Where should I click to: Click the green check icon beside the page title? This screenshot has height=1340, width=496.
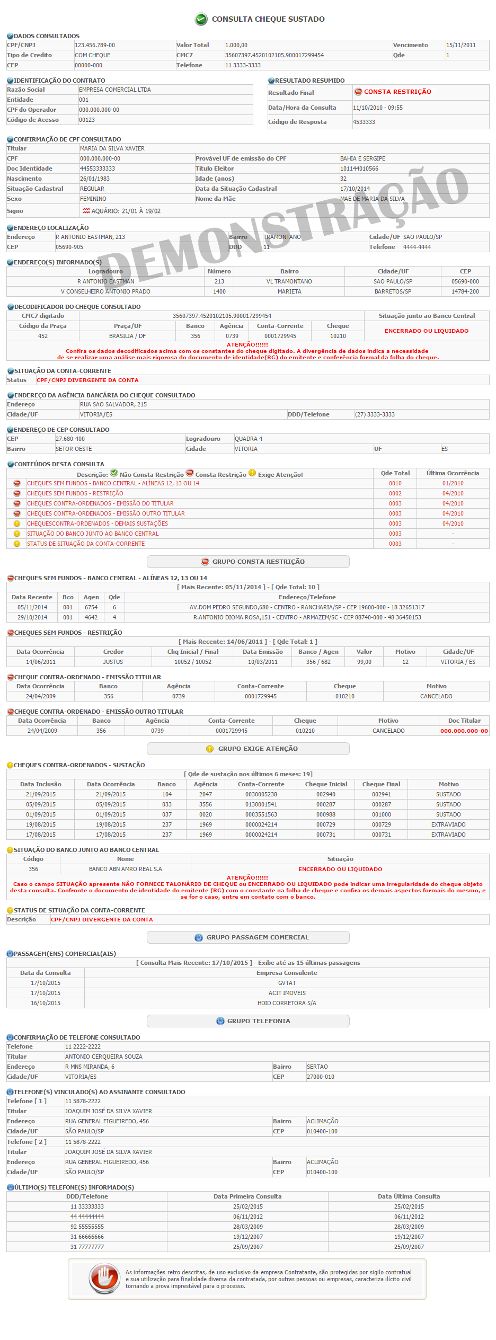(201, 19)
